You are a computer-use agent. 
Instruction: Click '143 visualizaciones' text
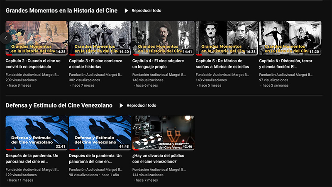click(211, 80)
